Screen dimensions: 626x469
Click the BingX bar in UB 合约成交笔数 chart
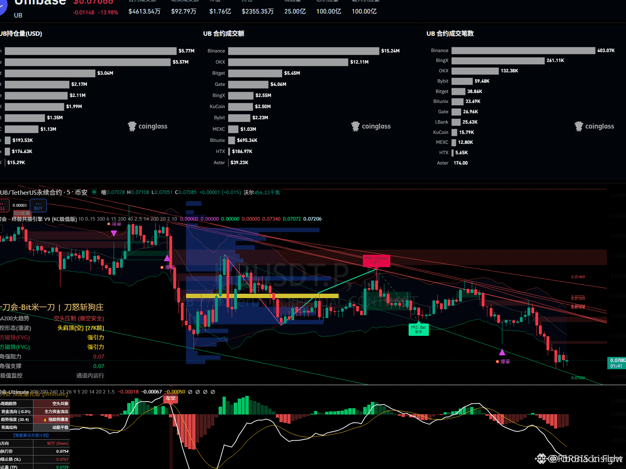coord(498,60)
